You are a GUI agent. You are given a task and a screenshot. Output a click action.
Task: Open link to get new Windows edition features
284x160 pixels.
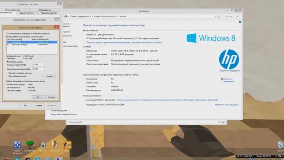124,43
